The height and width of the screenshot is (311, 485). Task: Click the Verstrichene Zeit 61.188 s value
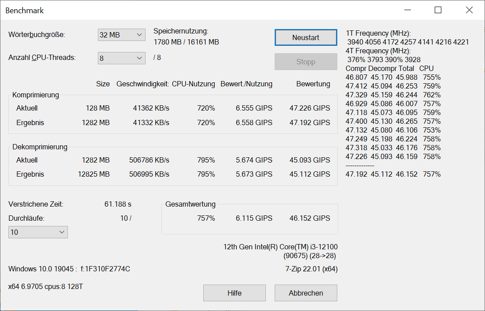coord(117,204)
